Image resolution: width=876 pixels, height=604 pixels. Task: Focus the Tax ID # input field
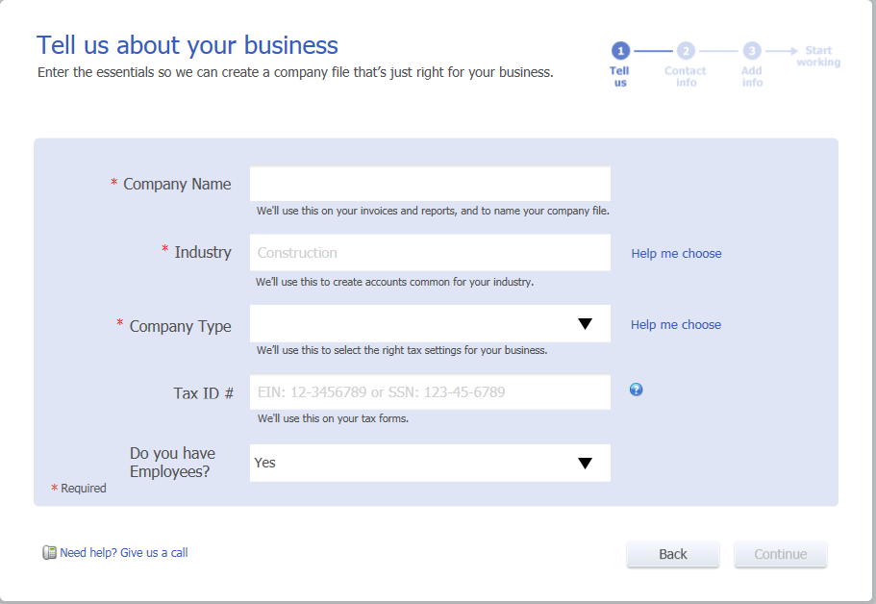430,391
